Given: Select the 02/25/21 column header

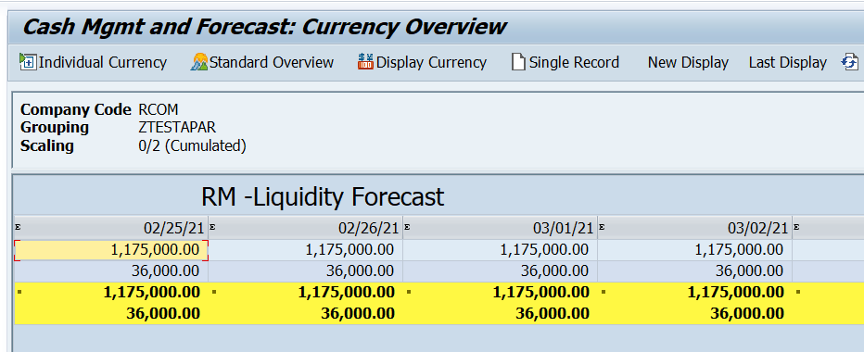Looking at the screenshot, I should pos(110,228).
